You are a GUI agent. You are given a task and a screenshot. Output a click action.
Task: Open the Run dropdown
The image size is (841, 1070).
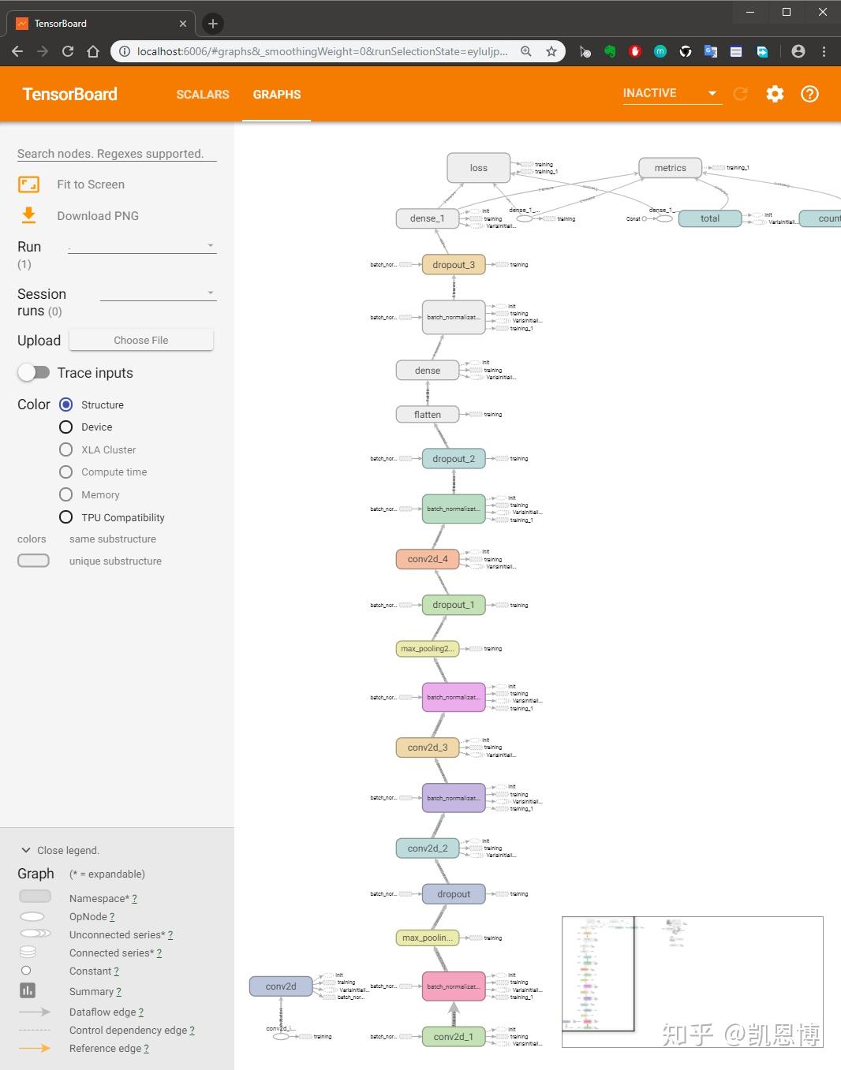[142, 246]
